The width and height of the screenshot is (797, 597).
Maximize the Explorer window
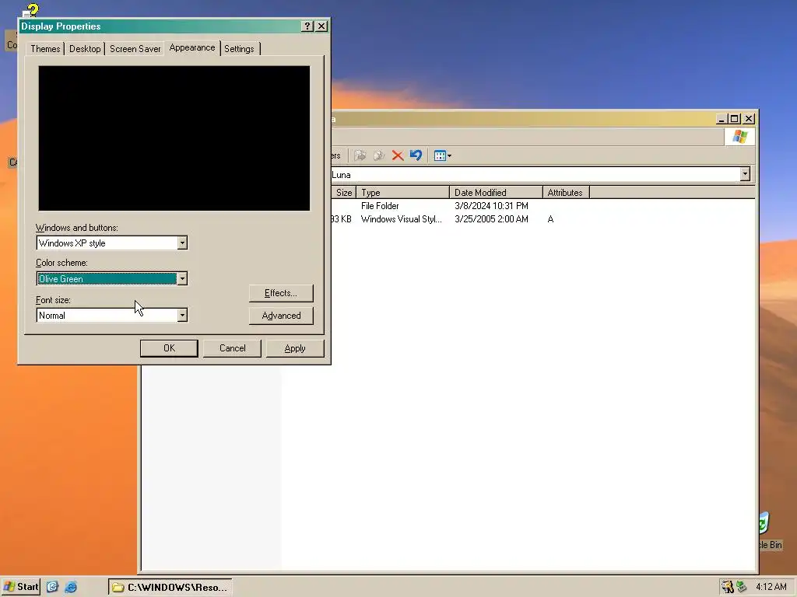point(735,119)
